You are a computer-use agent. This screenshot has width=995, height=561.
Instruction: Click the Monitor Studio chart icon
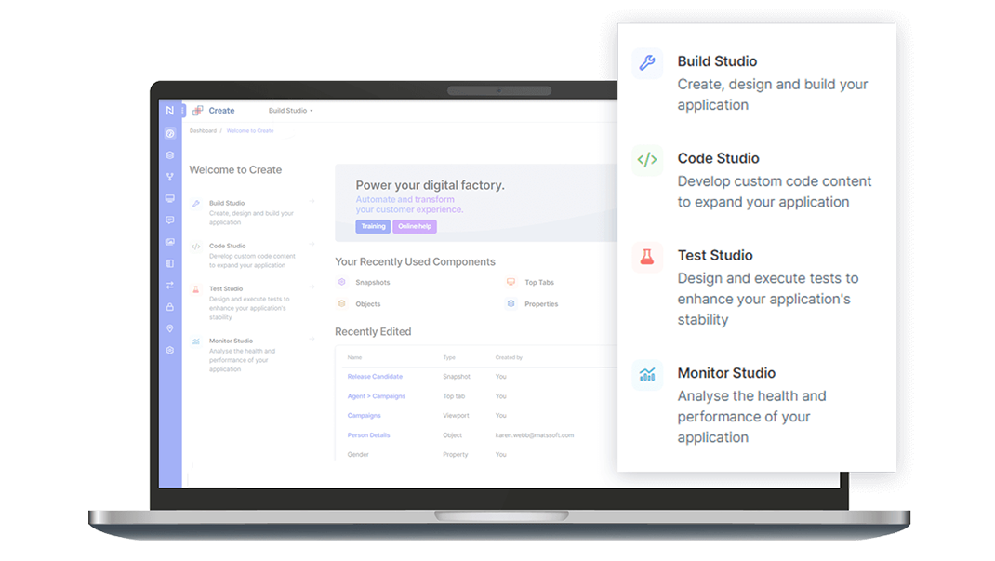(647, 374)
